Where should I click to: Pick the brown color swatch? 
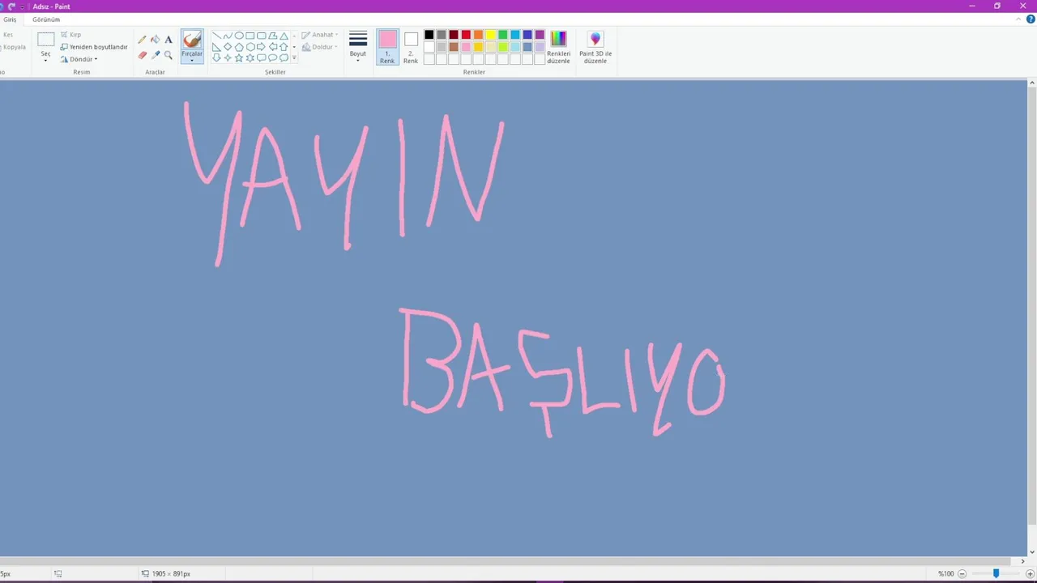tap(454, 47)
